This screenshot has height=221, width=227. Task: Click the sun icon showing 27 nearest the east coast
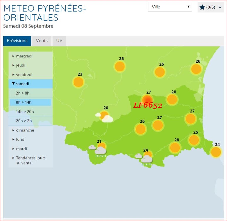pyautogui.click(x=190, y=119)
